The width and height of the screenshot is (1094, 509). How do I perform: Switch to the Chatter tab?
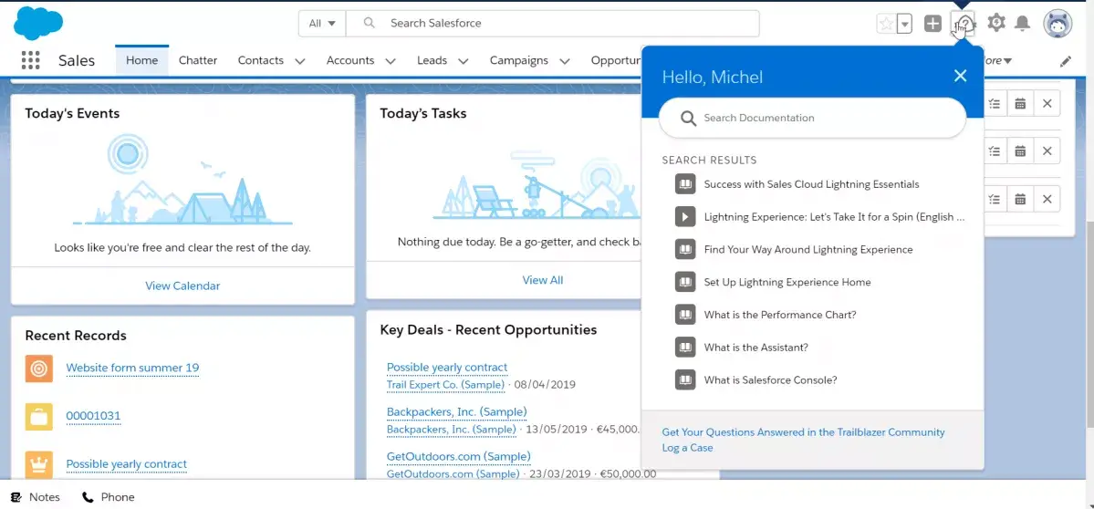coord(198,61)
